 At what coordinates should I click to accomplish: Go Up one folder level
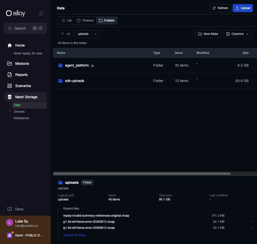tap(66, 34)
